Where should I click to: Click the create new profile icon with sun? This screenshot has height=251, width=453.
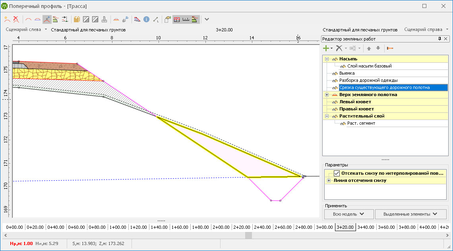[x=7, y=19]
